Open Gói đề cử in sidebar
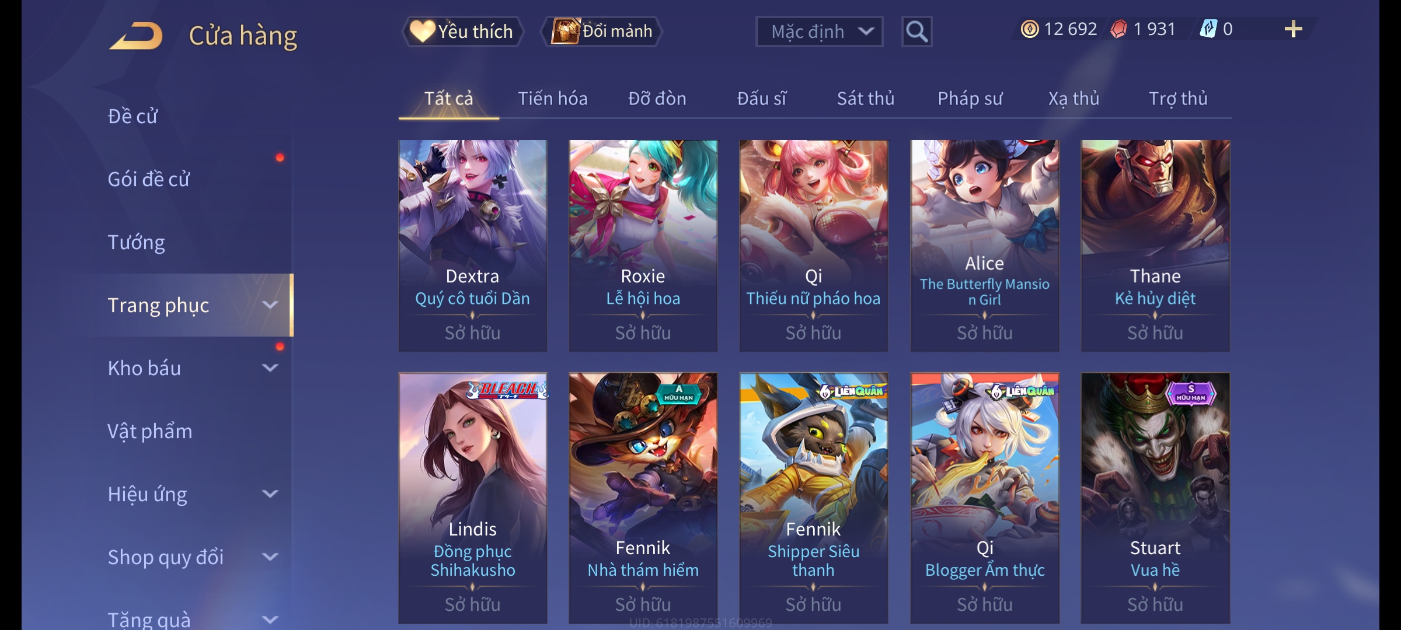This screenshot has width=1401, height=630. point(148,179)
